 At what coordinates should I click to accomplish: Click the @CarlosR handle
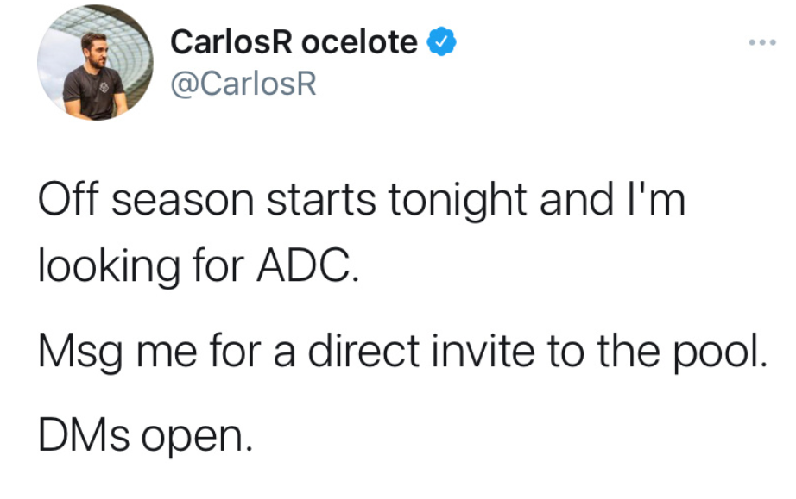pos(243,84)
